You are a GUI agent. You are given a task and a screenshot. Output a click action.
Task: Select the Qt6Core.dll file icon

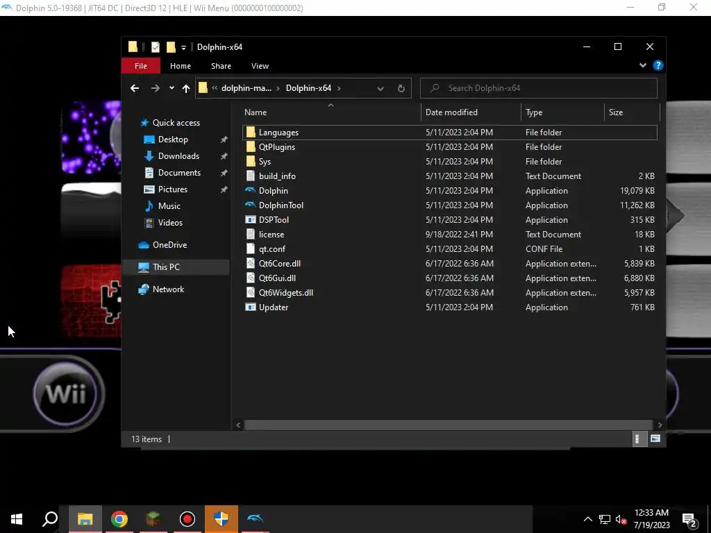[x=250, y=263]
